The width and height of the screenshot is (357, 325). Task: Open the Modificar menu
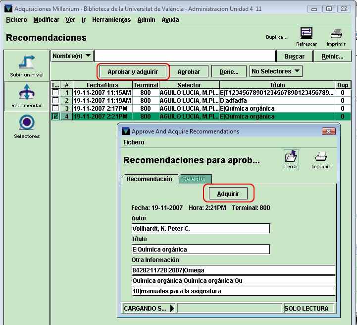coord(46,20)
